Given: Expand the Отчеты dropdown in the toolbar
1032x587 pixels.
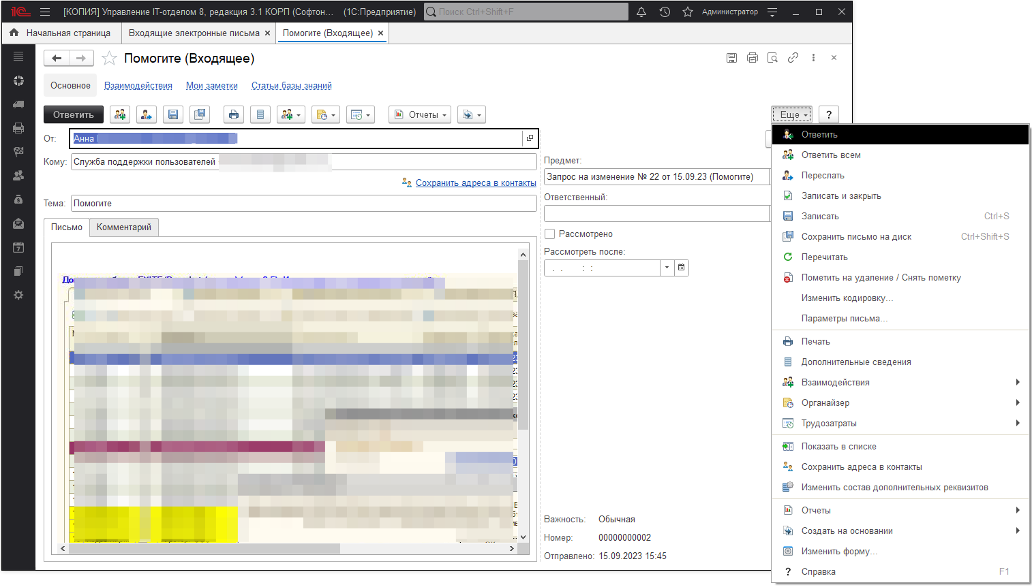Looking at the screenshot, I should [x=420, y=115].
